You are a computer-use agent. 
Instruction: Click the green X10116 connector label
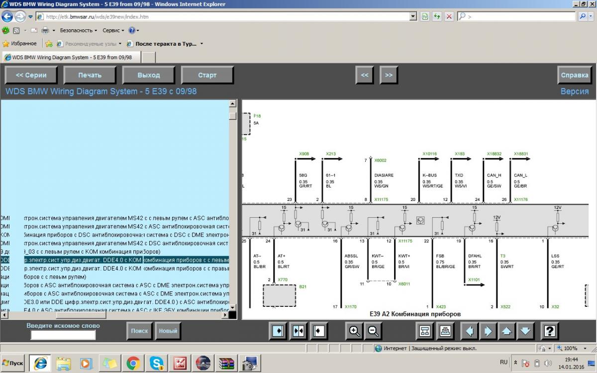coord(430,154)
